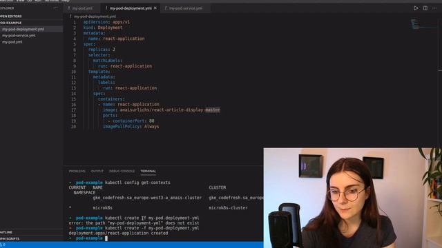The image size is (442, 248).
Task: Close the my-pod-deployment.yml tab
Action: [x=155, y=8]
